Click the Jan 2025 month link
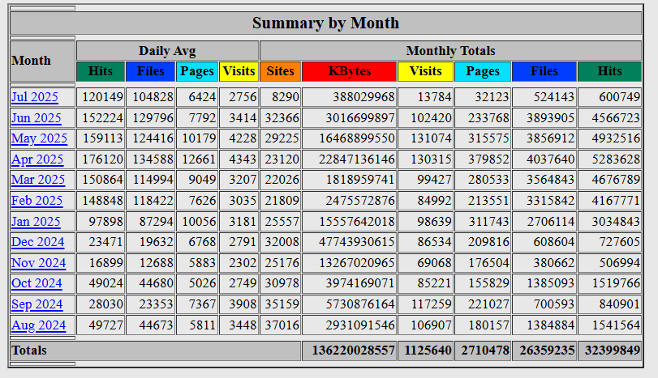 [36, 222]
